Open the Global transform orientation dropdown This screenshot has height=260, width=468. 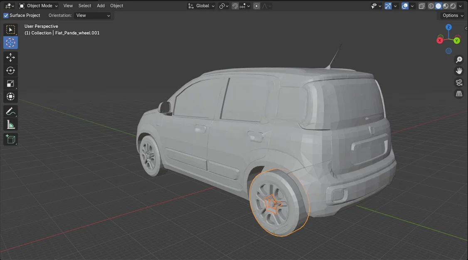tap(201, 6)
